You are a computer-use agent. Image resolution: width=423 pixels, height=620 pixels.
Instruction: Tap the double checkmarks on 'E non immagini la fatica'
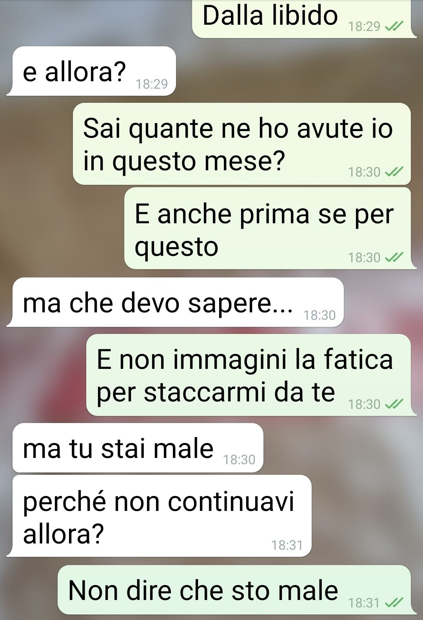click(x=394, y=404)
